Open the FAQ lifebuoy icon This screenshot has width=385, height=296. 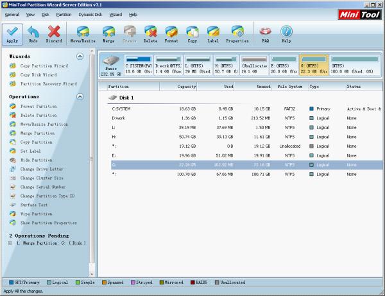tap(265, 34)
